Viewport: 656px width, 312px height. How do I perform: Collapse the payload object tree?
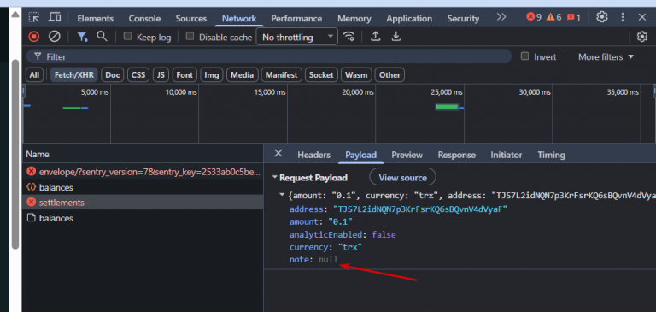tap(283, 195)
